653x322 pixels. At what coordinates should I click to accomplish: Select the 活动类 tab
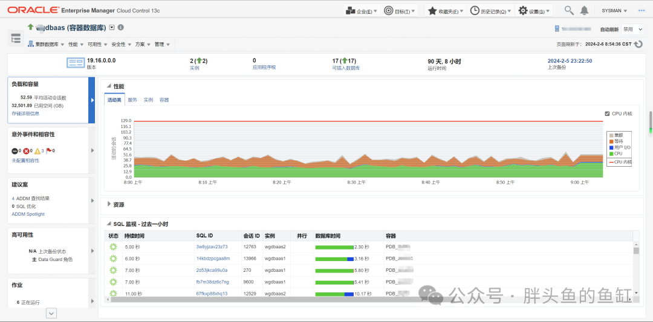114,100
